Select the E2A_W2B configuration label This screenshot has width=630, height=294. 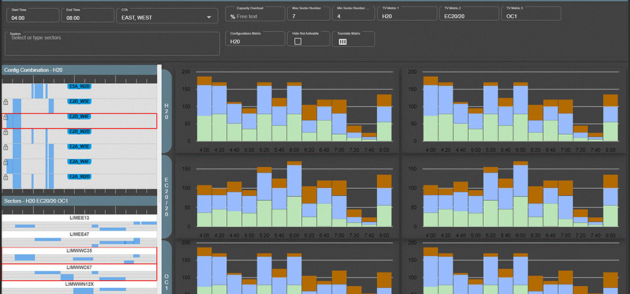pyautogui.click(x=79, y=176)
